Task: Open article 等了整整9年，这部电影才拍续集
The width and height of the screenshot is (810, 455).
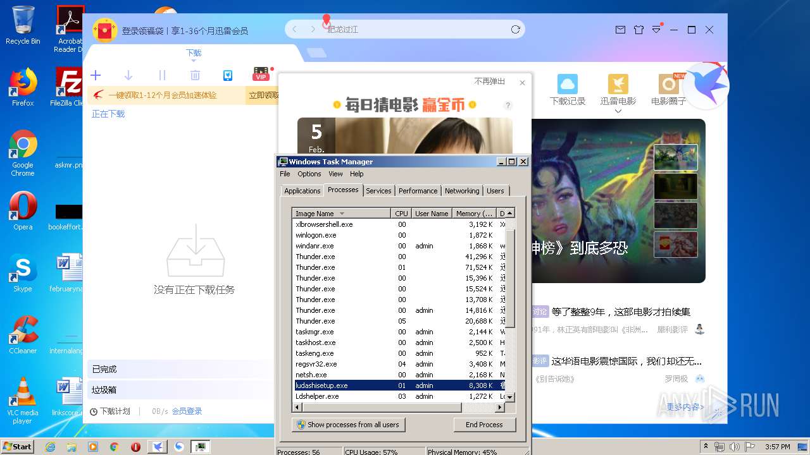Action: 620,312
